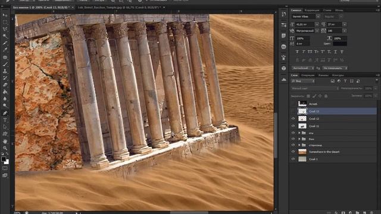Hide the Слой 11 layer

293,126
